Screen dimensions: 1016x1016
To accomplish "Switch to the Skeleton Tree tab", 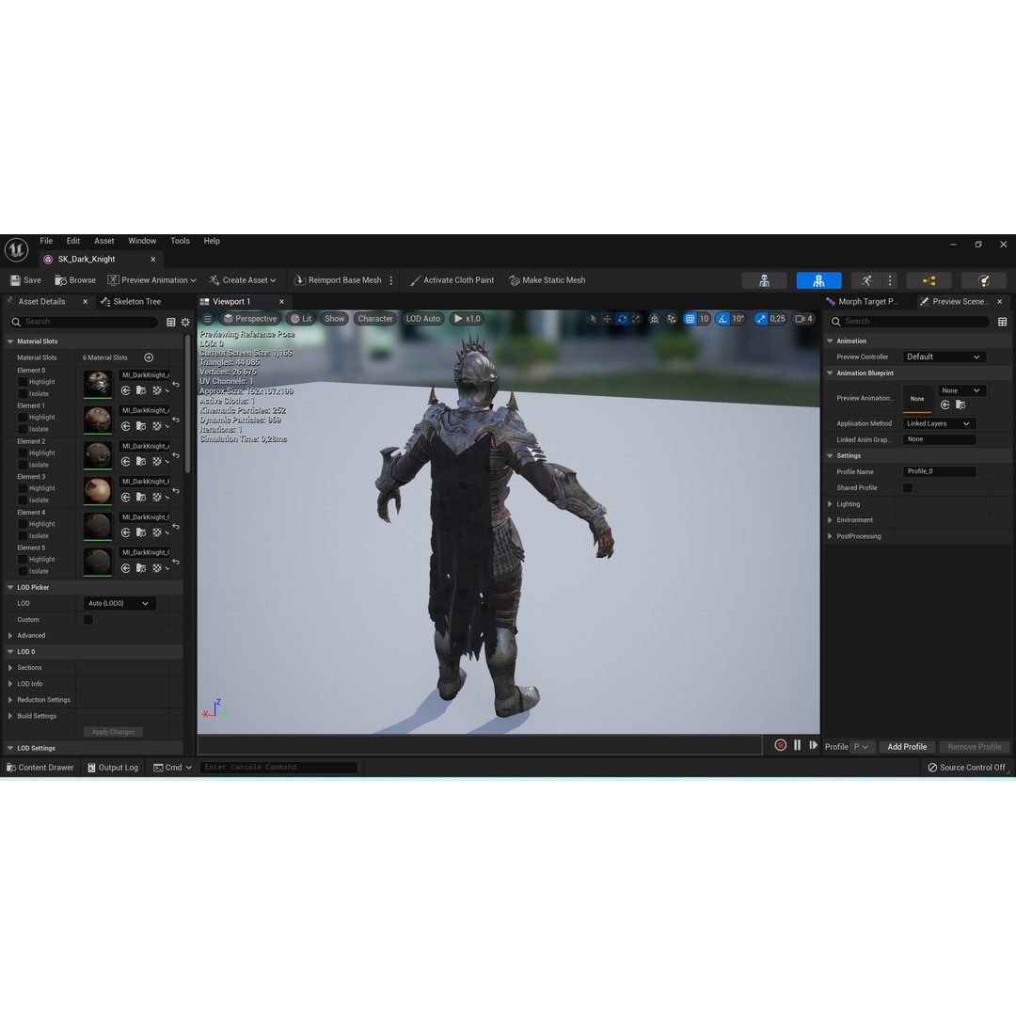I will tap(131, 302).
